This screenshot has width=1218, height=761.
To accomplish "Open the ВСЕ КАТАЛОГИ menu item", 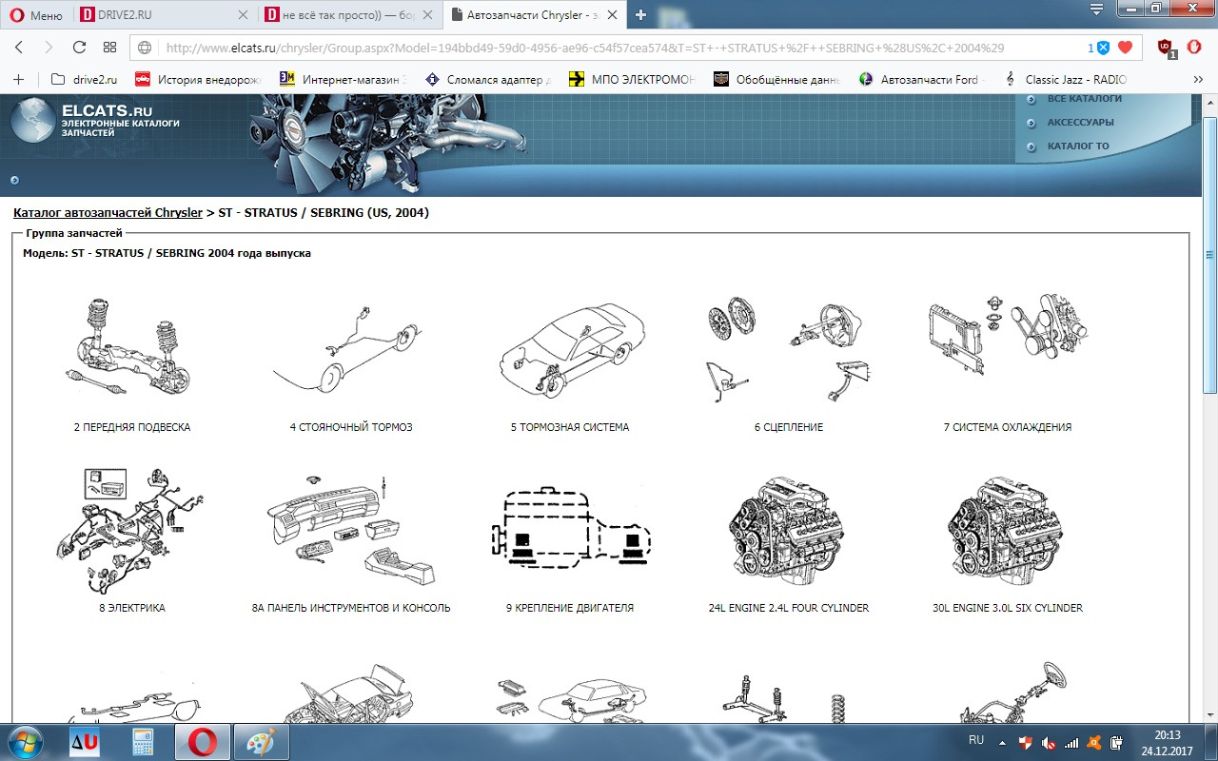I will pos(1084,99).
